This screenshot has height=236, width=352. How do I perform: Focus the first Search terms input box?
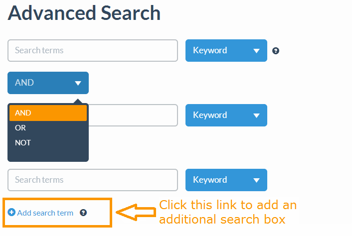click(93, 51)
